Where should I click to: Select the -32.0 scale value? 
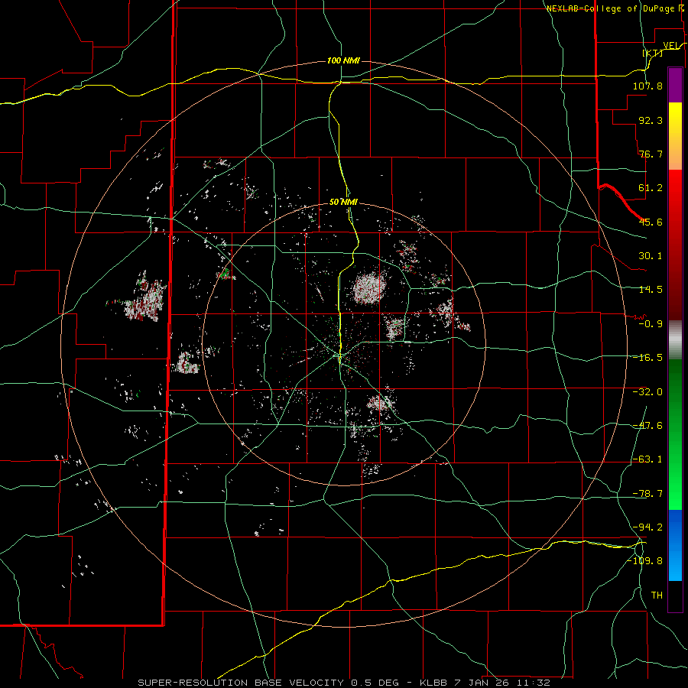click(647, 392)
